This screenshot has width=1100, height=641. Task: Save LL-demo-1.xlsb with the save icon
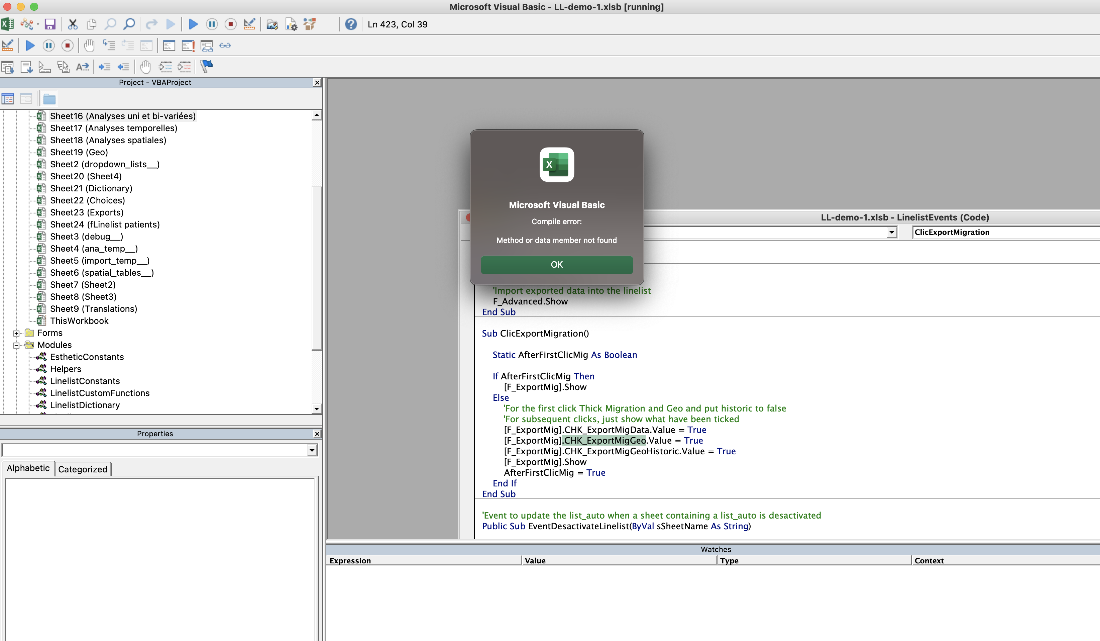coord(49,24)
